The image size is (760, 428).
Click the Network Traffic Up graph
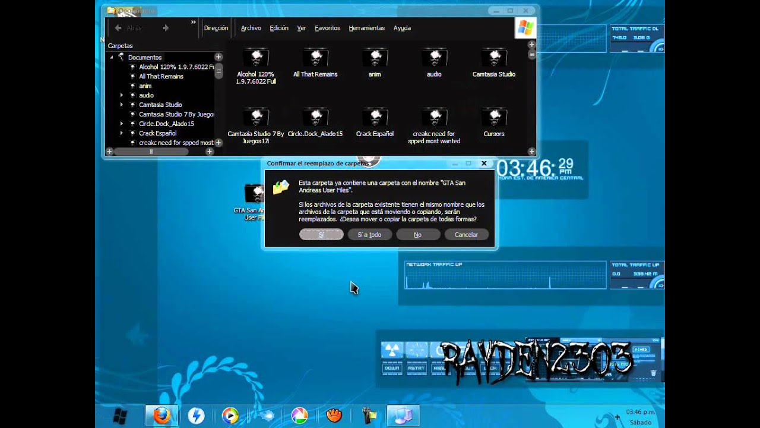505,275
